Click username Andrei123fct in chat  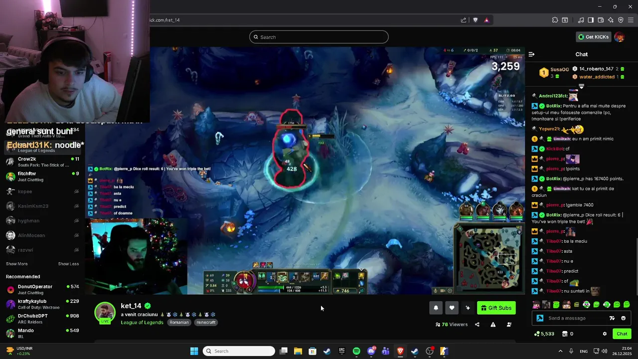point(553,96)
